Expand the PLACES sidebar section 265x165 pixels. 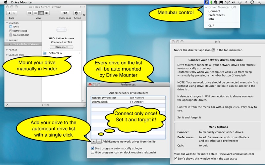click(x=7, y=50)
